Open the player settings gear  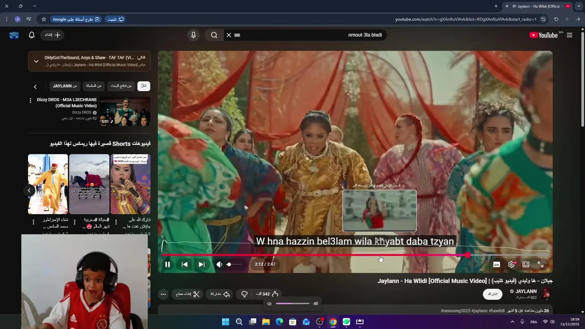[511, 265]
